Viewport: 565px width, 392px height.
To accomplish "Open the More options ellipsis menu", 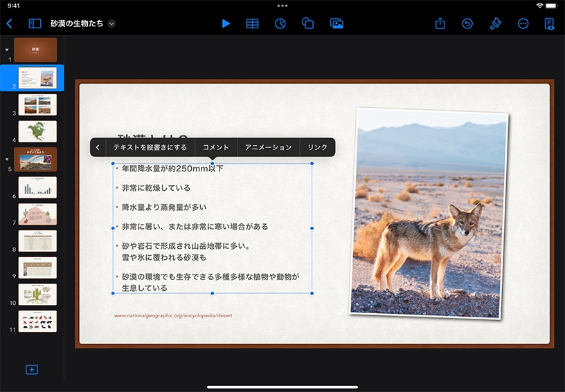I will click(x=523, y=24).
